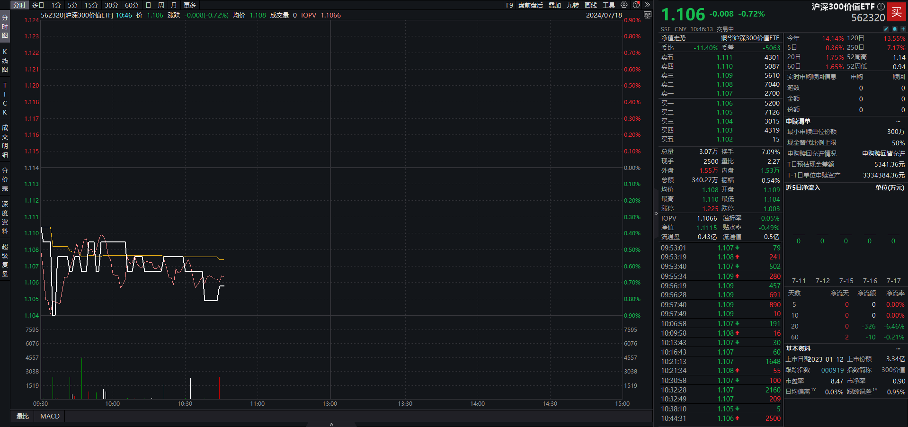Select the 分时 chart tab
The height and width of the screenshot is (427, 908).
coord(19,5)
